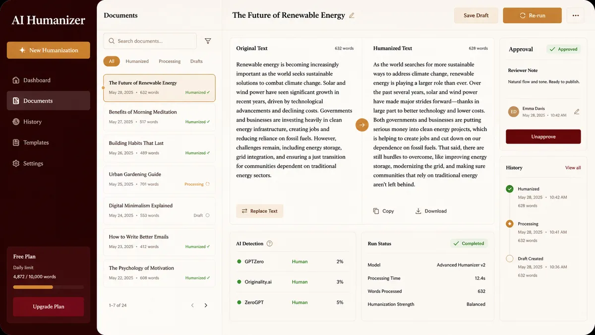Open Digital Minimalism Explained document
Viewport: 595px width, 335px height.
[159, 210]
